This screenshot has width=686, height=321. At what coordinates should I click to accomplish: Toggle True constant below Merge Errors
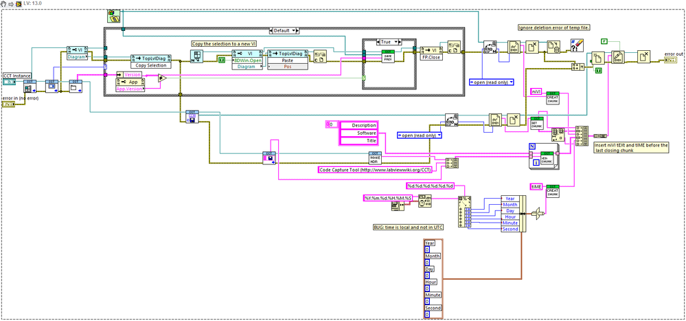point(597,70)
